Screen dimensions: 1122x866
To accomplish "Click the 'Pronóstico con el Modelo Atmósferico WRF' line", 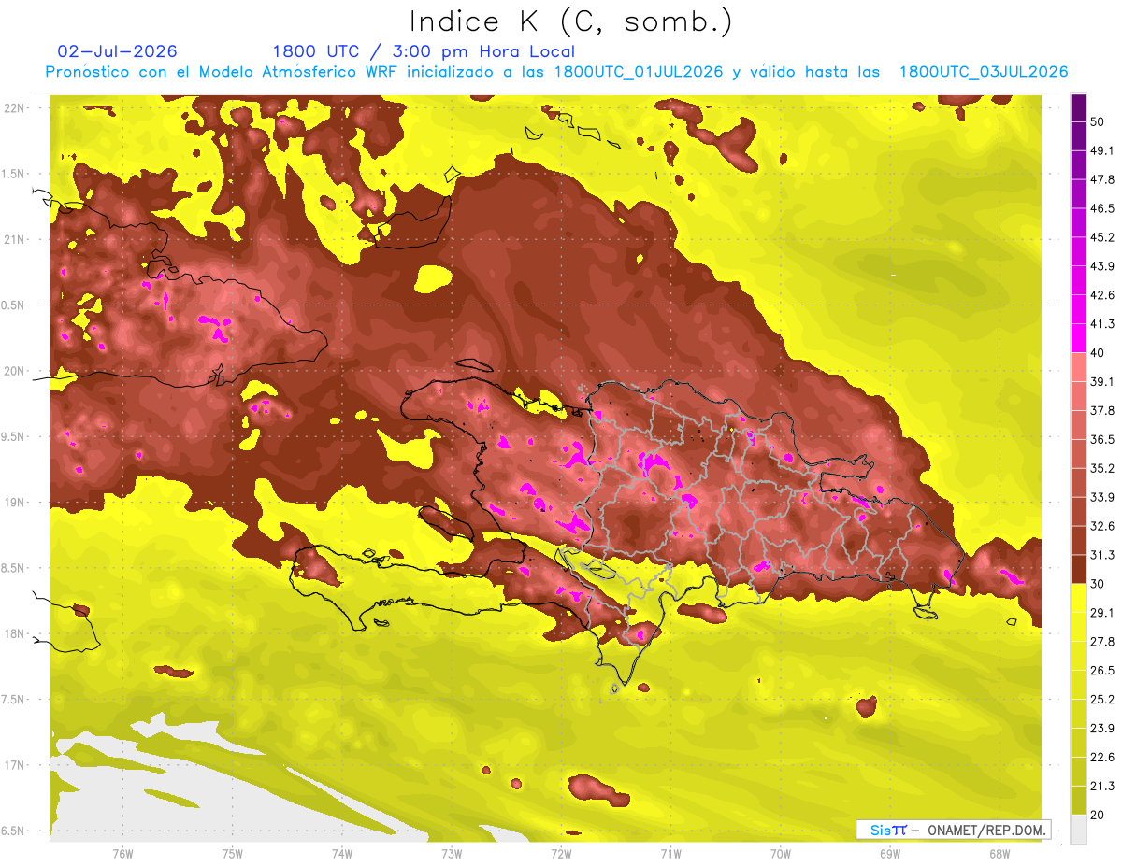I will point(556,71).
